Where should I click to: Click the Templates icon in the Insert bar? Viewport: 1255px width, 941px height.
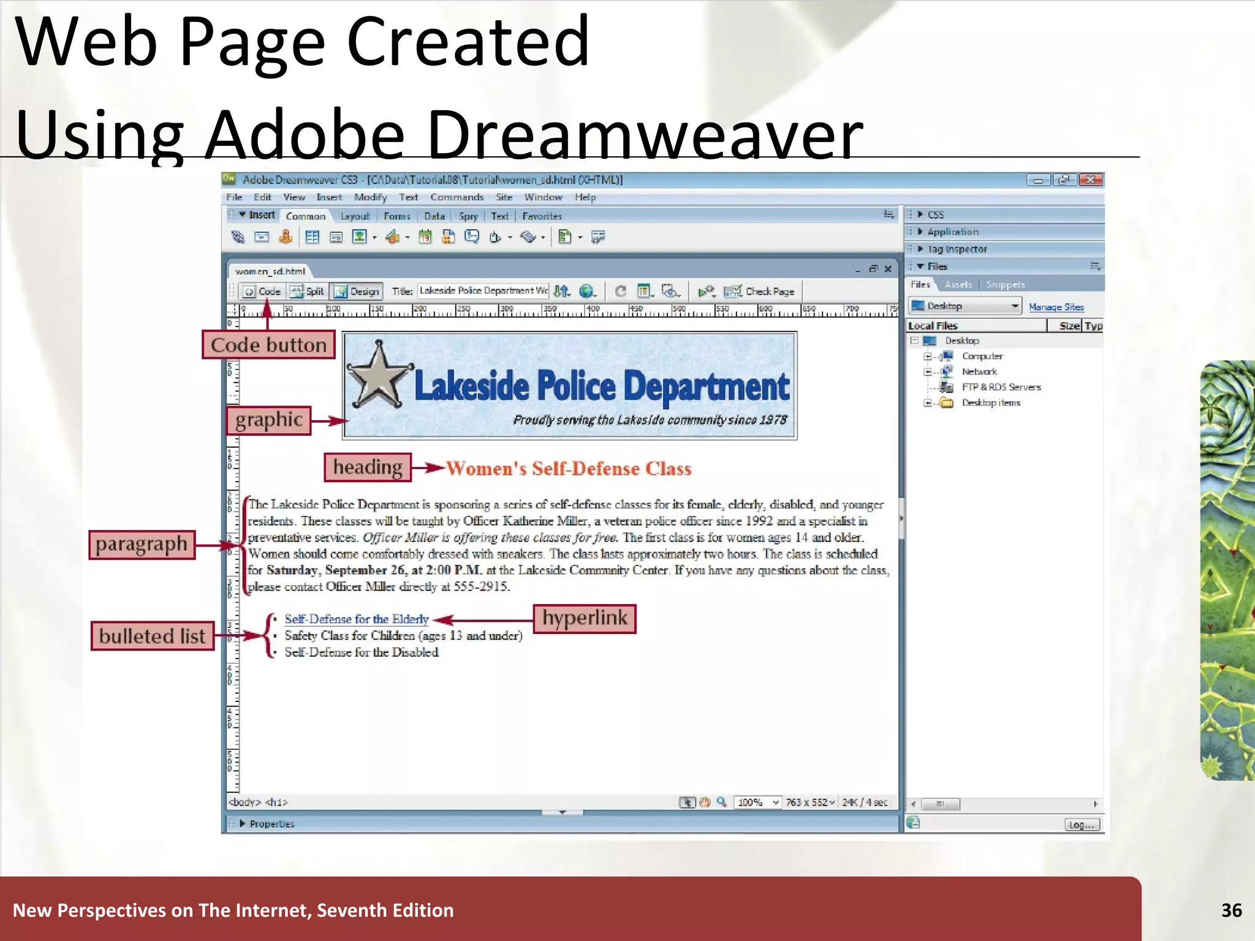click(565, 236)
